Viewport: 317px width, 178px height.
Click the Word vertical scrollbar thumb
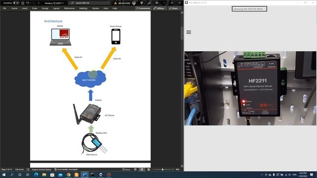[182, 33]
